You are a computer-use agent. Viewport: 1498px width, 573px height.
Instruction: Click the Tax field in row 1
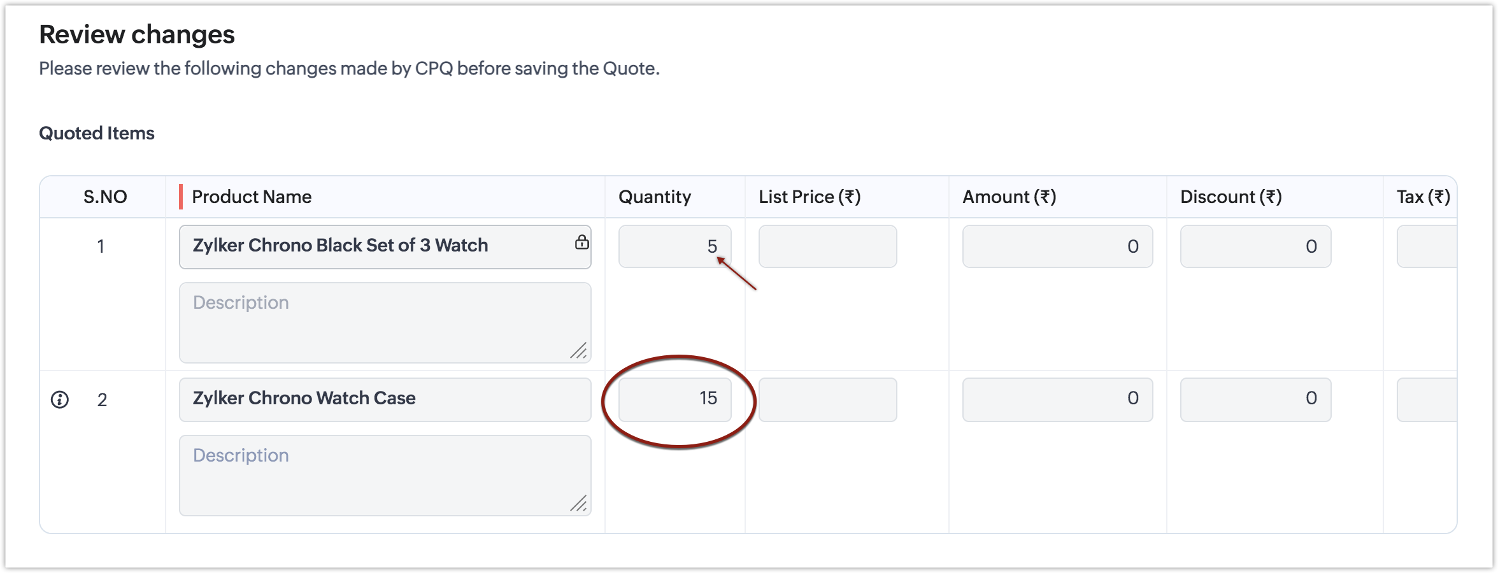pos(1426,246)
